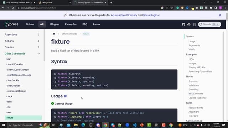228x128 pixels.
Task: Open the Cypress app from taskbar
Action: pyautogui.click(x=156, y=125)
